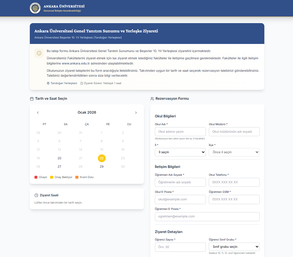293x257 pixels.
Task: Go to the next month in calendar
Action: [x=136, y=112]
